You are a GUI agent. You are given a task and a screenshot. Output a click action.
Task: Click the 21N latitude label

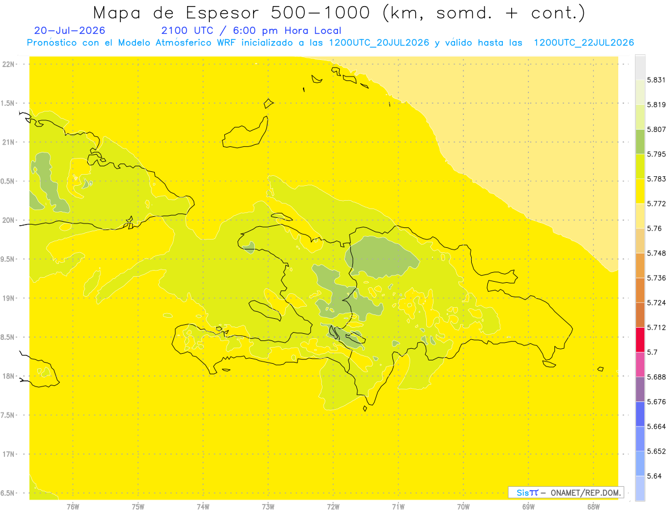pos(9,142)
